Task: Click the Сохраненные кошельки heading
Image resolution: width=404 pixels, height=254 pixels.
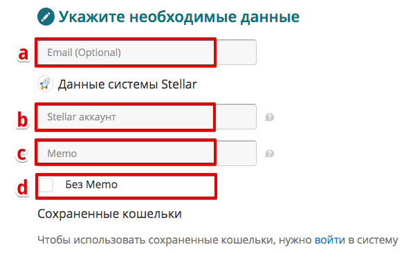Action: point(109,214)
